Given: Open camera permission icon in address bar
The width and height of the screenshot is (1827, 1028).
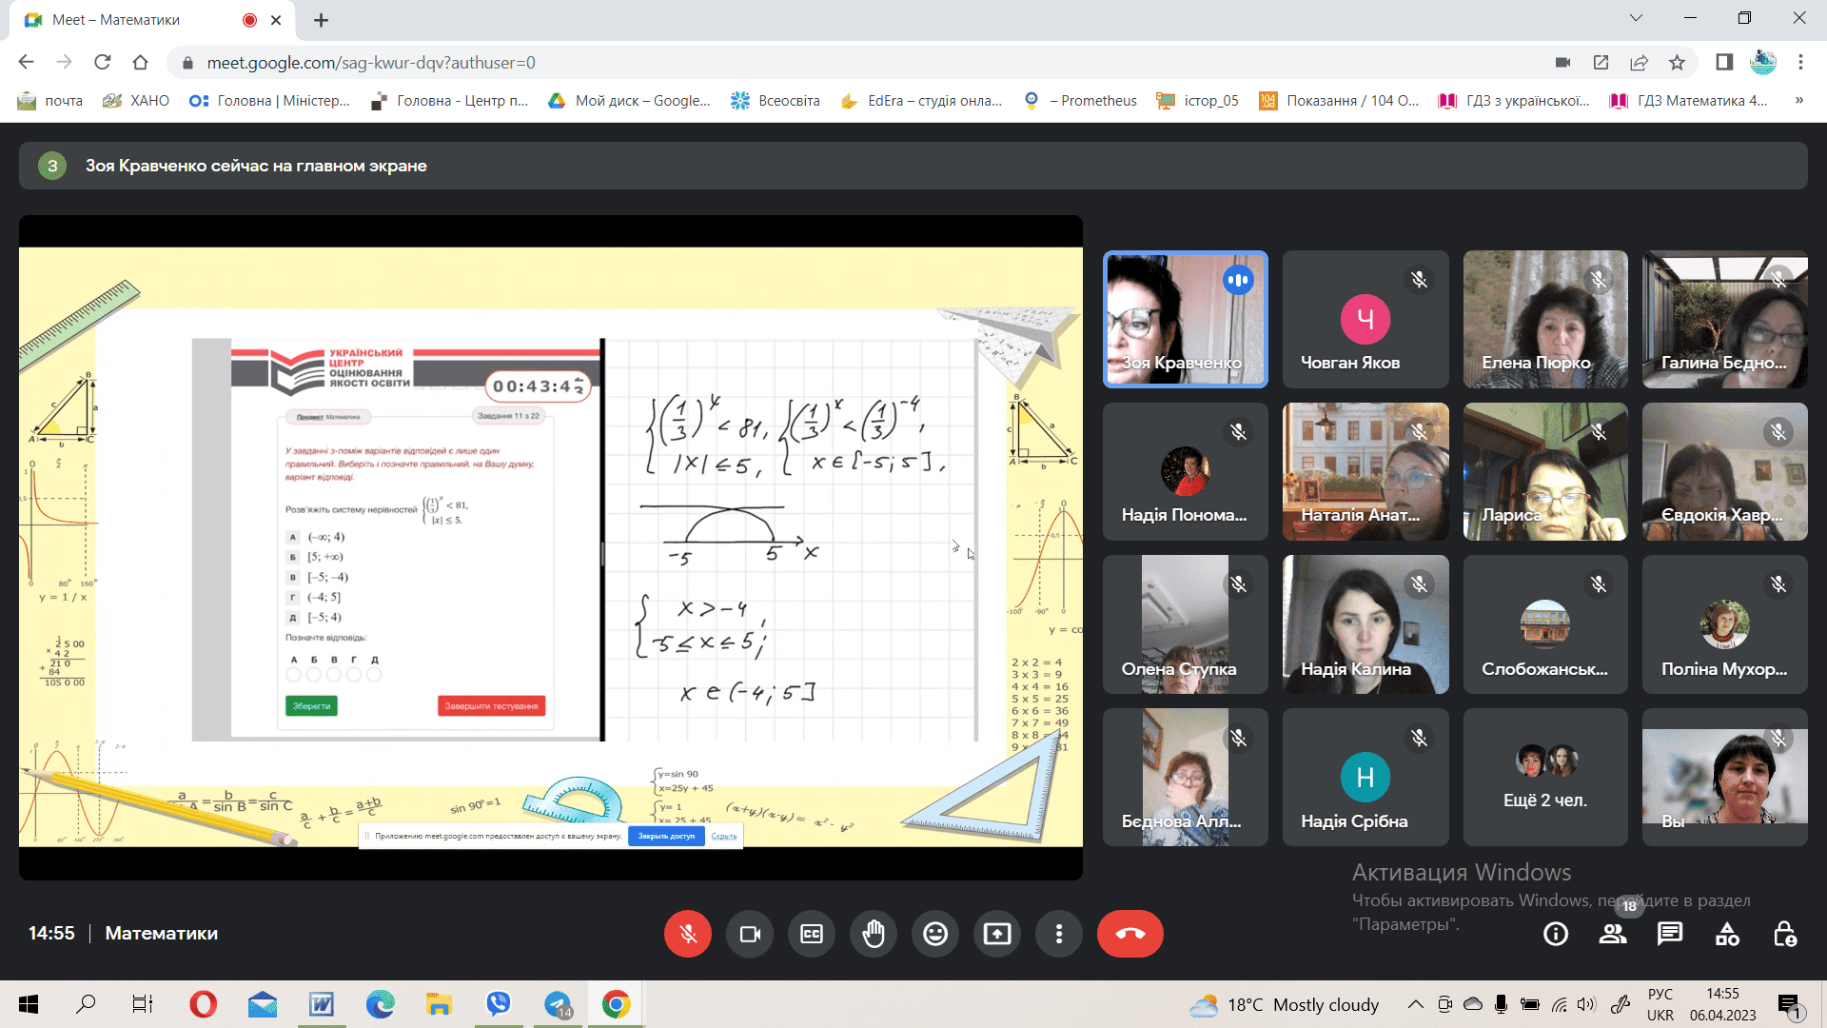Looking at the screenshot, I should point(1562,62).
